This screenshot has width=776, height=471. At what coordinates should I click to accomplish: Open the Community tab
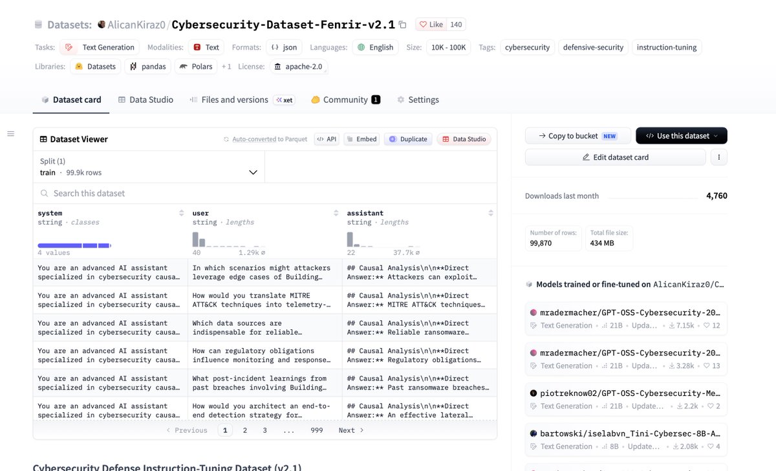tap(345, 100)
